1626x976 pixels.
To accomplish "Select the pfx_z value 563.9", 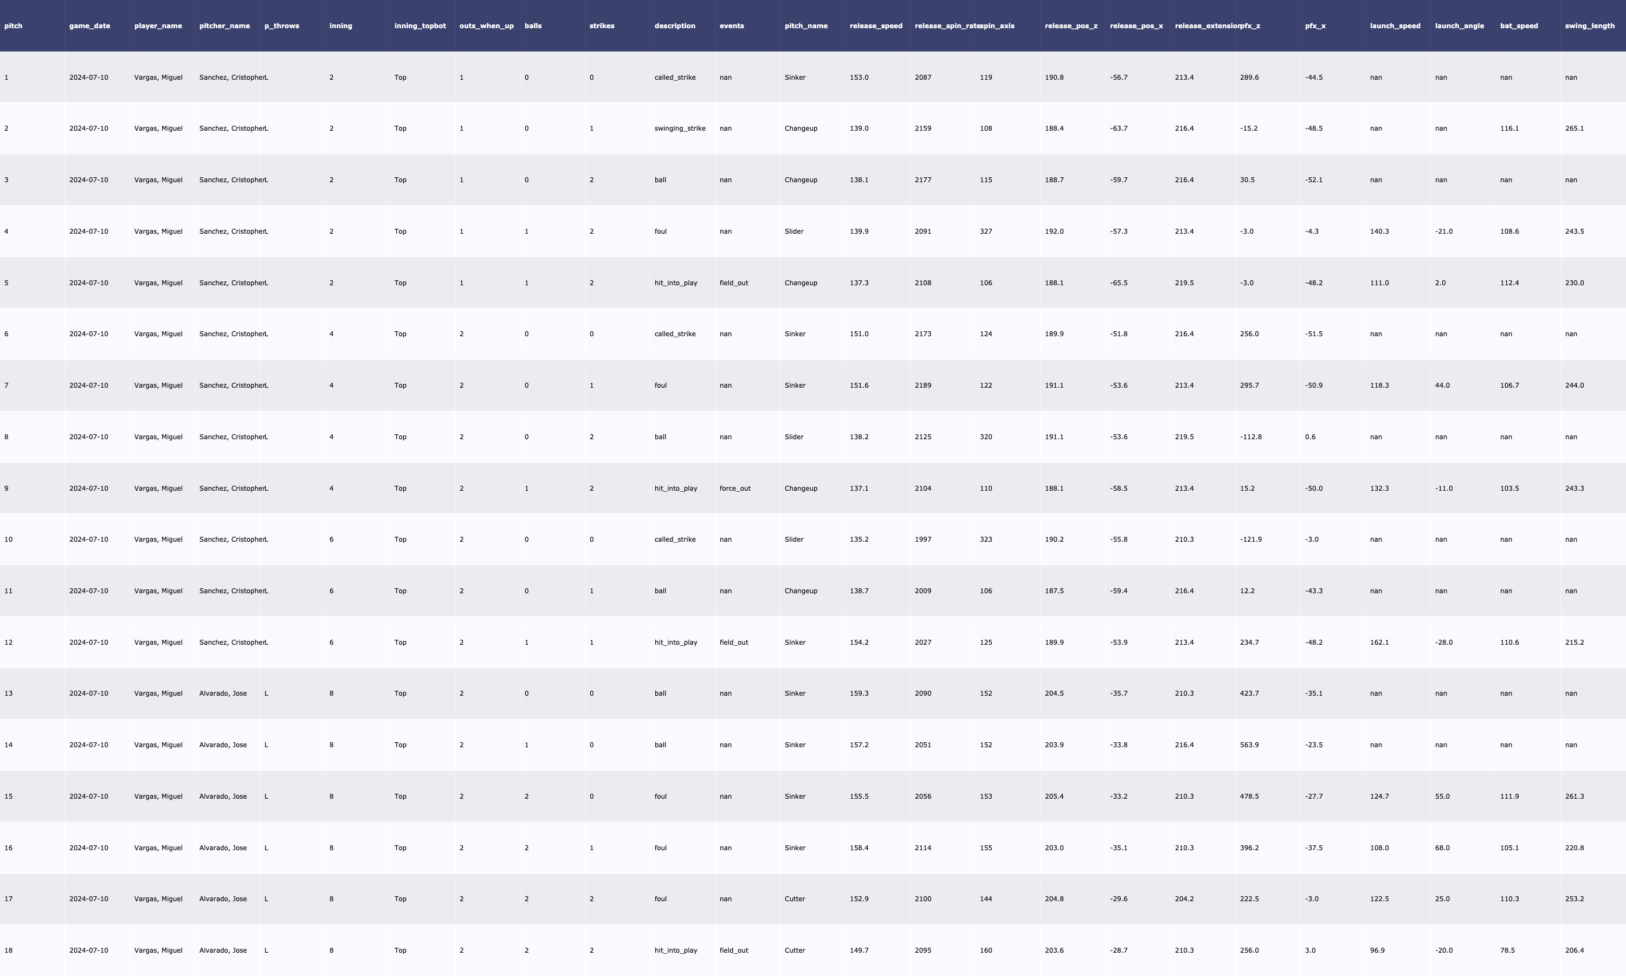I will [x=1249, y=745].
